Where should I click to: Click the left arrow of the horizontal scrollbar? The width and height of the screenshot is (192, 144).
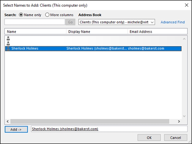point(8,121)
